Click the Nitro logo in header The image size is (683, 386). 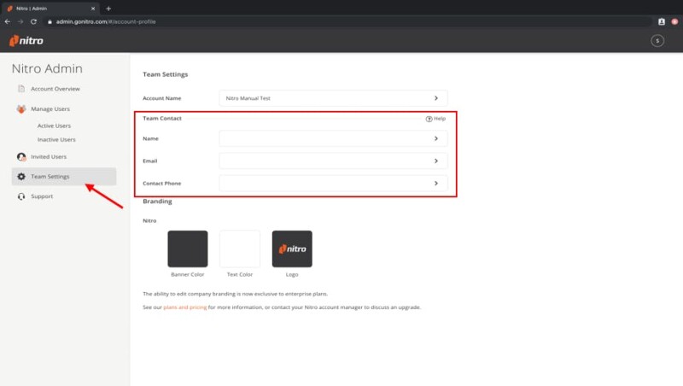26,40
